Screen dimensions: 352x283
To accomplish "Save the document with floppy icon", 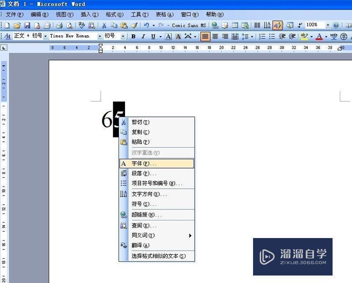I will click(27, 25).
